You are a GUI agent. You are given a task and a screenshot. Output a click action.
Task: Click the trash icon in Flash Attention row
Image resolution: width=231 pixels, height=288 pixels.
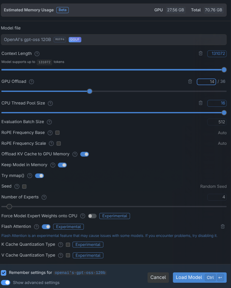click(x=222, y=227)
